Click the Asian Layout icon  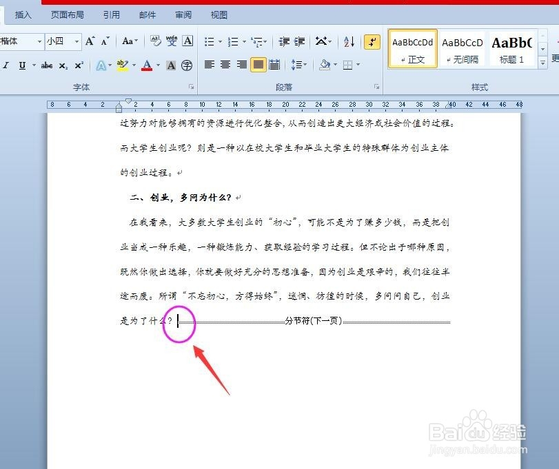tap(321, 41)
